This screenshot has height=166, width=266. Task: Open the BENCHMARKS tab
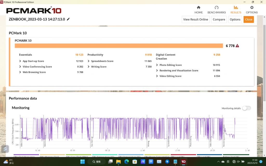216,10
